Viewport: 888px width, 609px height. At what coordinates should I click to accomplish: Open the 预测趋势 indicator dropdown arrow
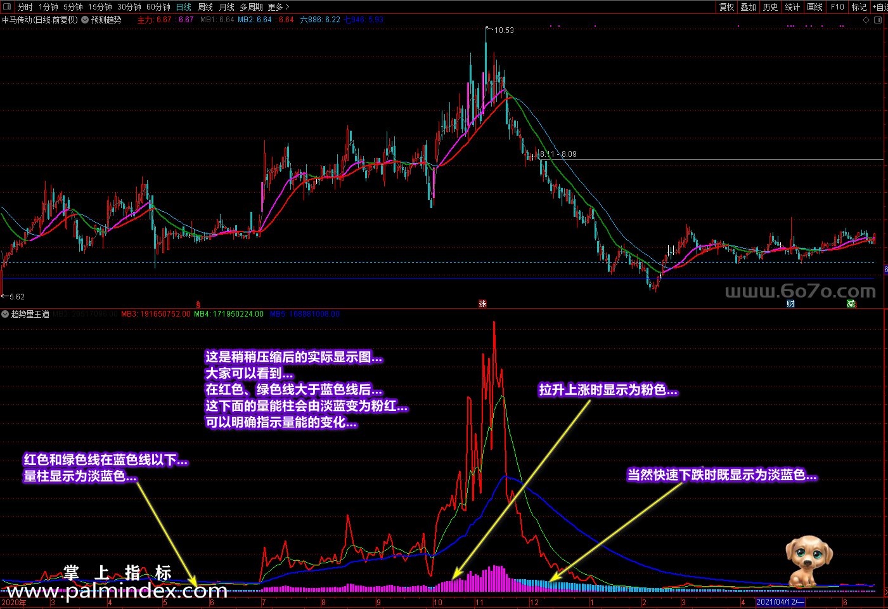tap(85, 20)
